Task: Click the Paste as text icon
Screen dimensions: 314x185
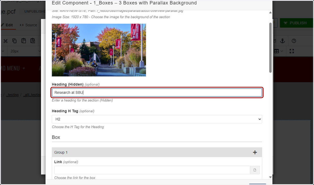Action: point(33,41)
